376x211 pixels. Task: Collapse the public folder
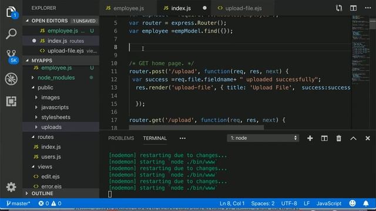(61, 87)
